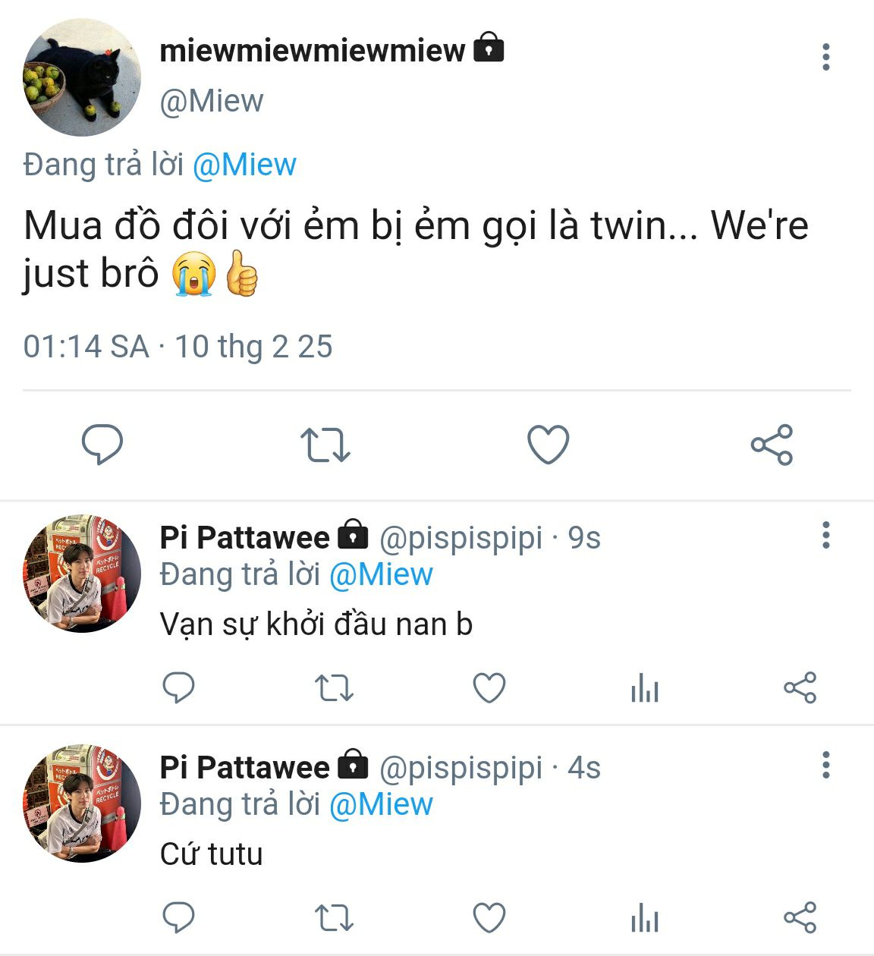
Task: Like the main tweet with heart icon
Action: [548, 444]
